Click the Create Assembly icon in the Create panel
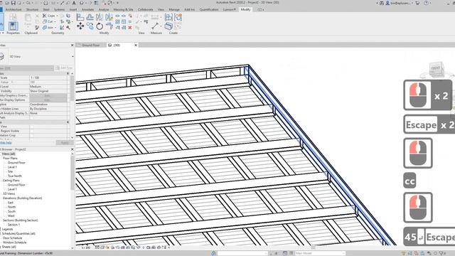455x256 pixels. pyautogui.click(x=168, y=17)
